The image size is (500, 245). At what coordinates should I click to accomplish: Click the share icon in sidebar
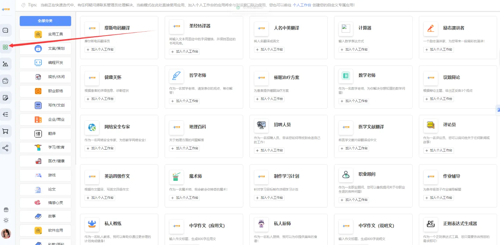[5, 148]
